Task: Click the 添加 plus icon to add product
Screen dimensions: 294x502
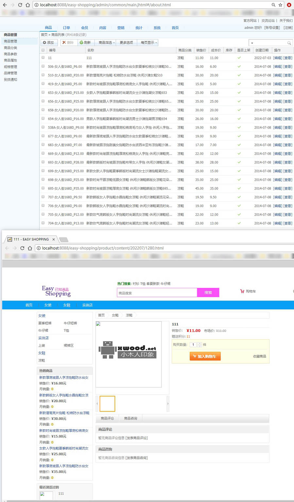Action: [44, 43]
